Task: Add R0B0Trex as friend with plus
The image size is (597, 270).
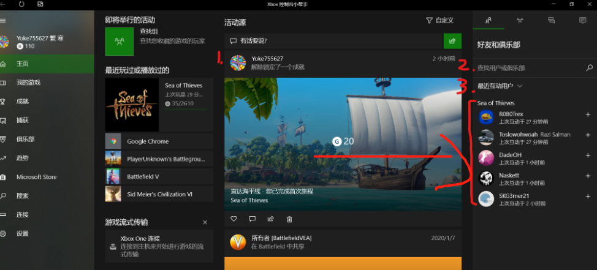Action: coord(588,114)
